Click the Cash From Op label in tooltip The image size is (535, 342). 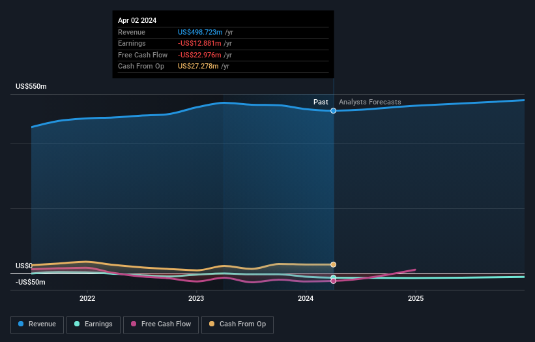[141, 67]
